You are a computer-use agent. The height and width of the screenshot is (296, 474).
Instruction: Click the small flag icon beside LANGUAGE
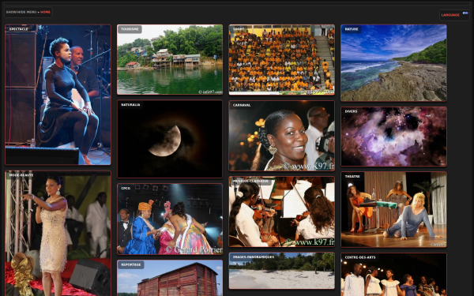465,13
